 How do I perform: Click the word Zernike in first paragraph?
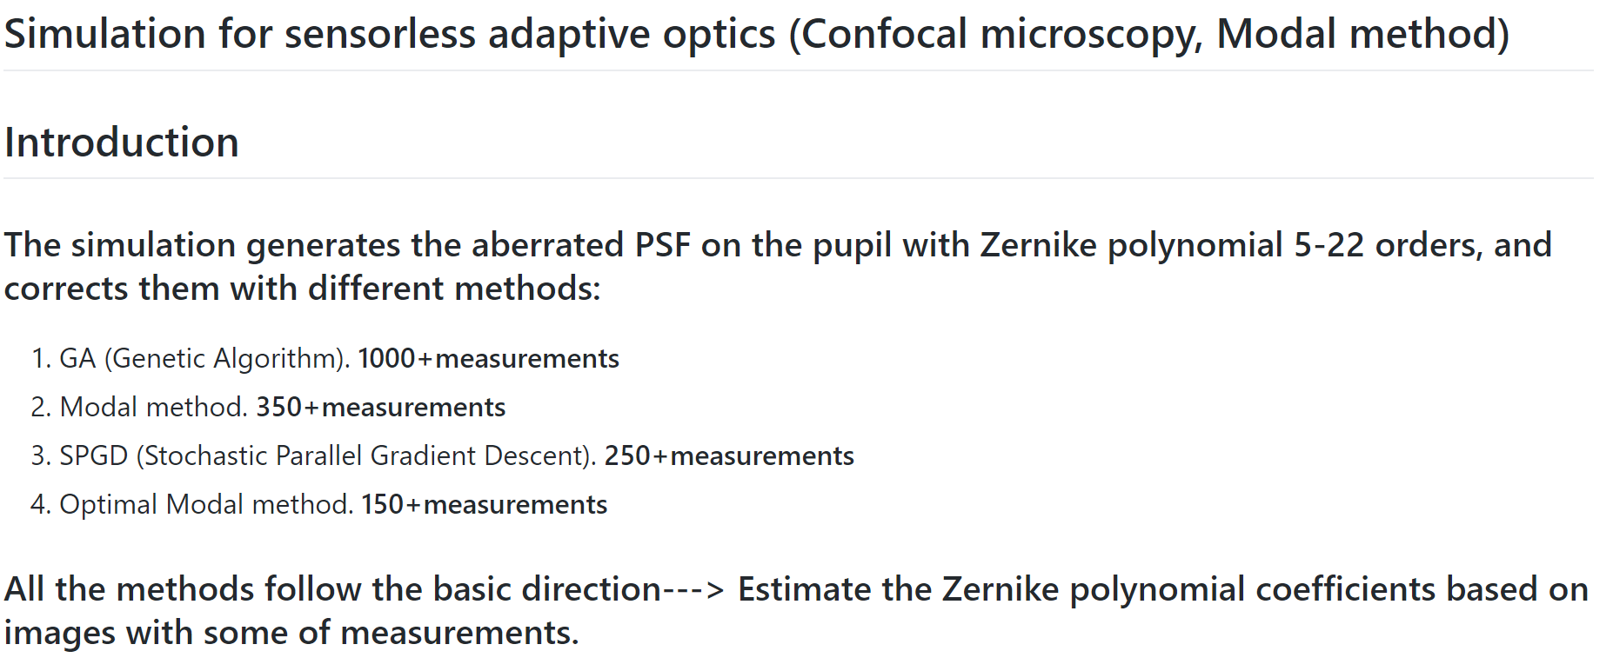[x=1038, y=244]
